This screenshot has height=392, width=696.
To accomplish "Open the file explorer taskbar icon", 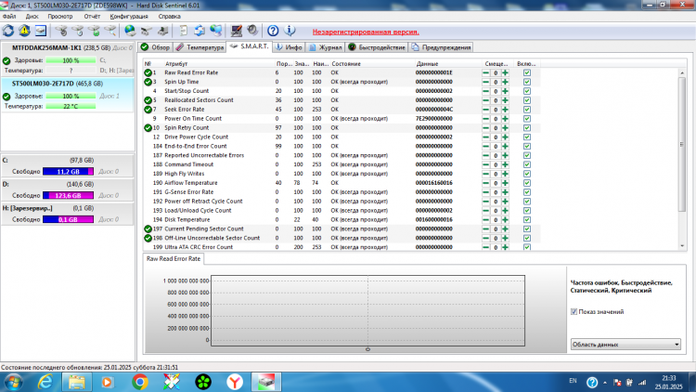I will [76, 382].
